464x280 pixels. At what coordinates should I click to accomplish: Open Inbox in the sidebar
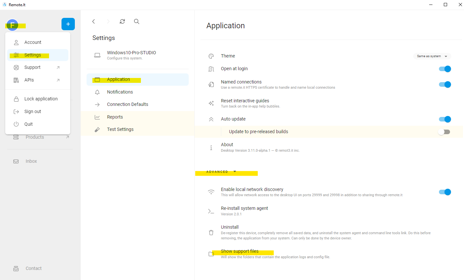point(40,161)
